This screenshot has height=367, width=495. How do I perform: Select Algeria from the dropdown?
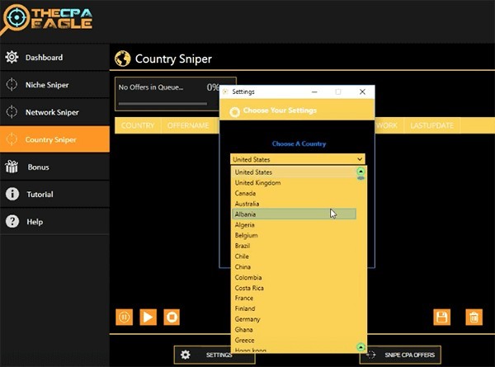(x=295, y=224)
